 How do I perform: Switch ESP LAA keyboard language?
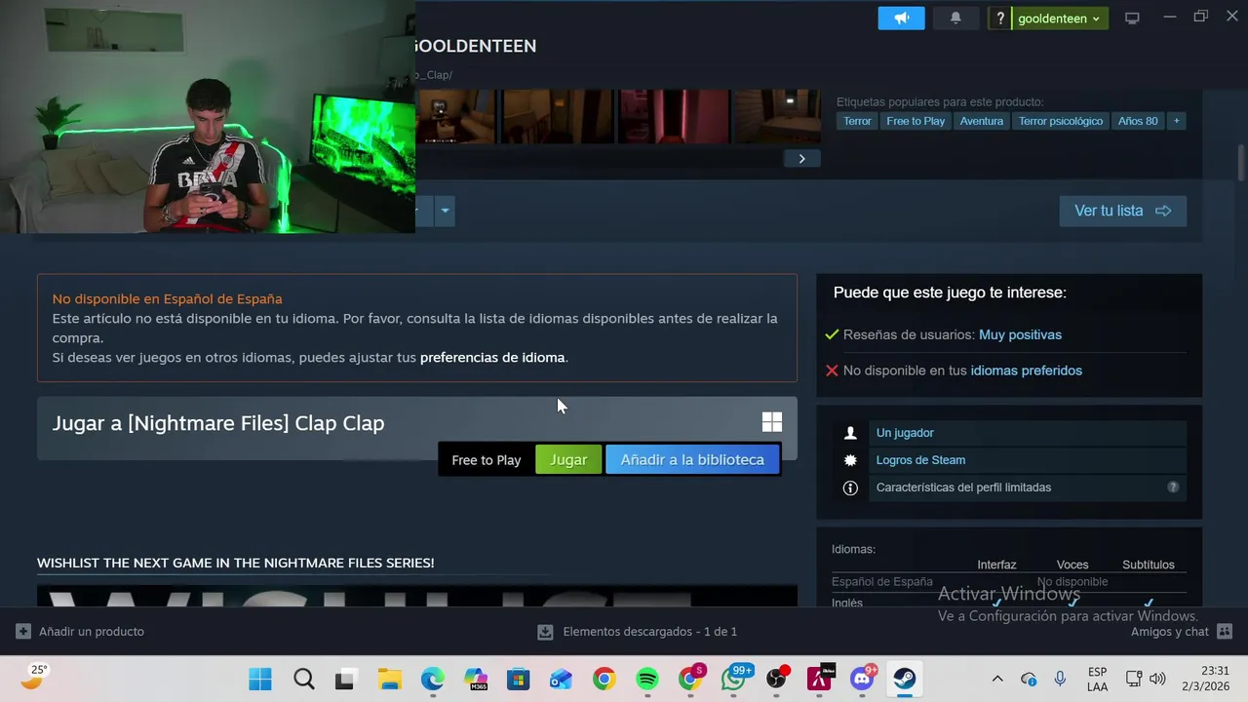coord(1097,680)
